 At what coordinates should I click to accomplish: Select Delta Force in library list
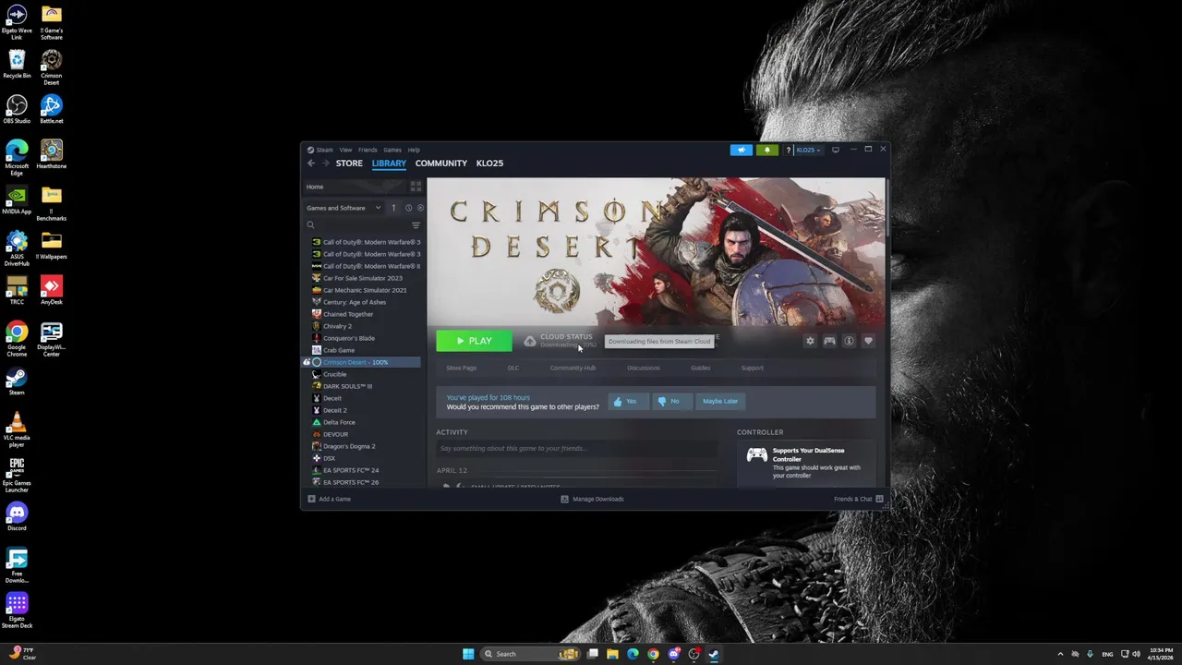[339, 422]
